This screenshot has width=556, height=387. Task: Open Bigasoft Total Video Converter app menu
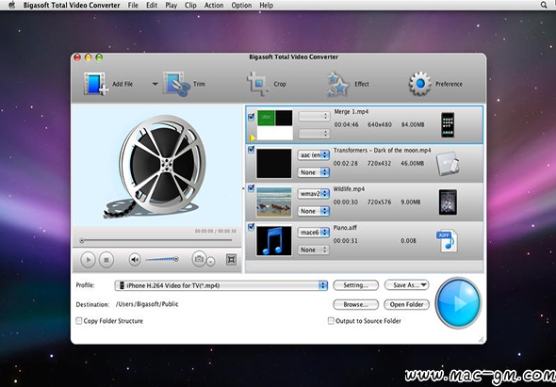point(72,6)
